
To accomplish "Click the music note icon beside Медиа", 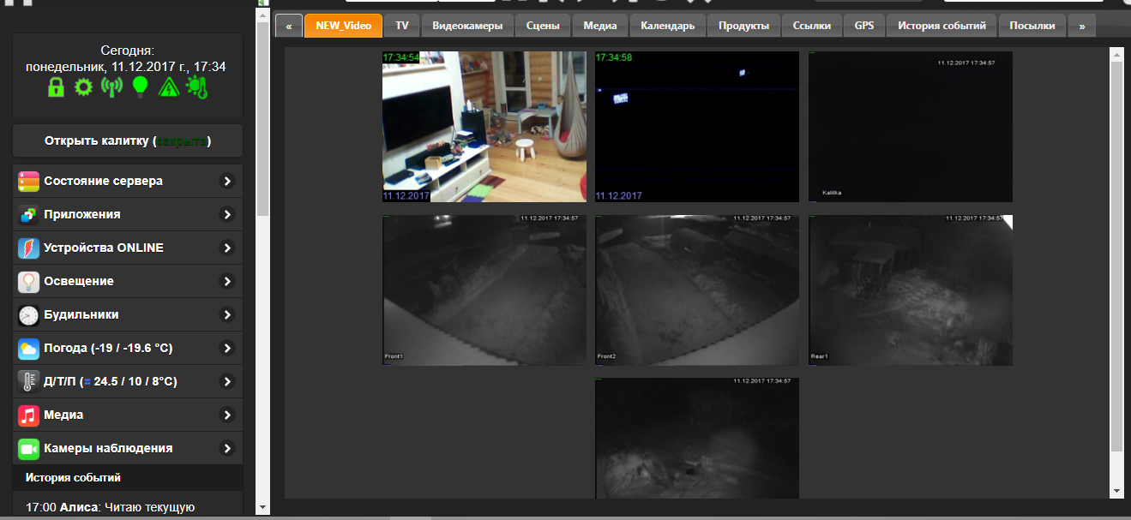I will pos(29,415).
